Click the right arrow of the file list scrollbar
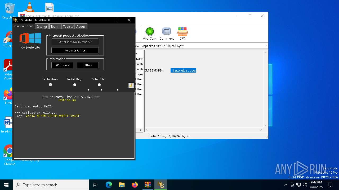Image resolution: width=339 pixels, height=190 pixels. tap(141, 130)
